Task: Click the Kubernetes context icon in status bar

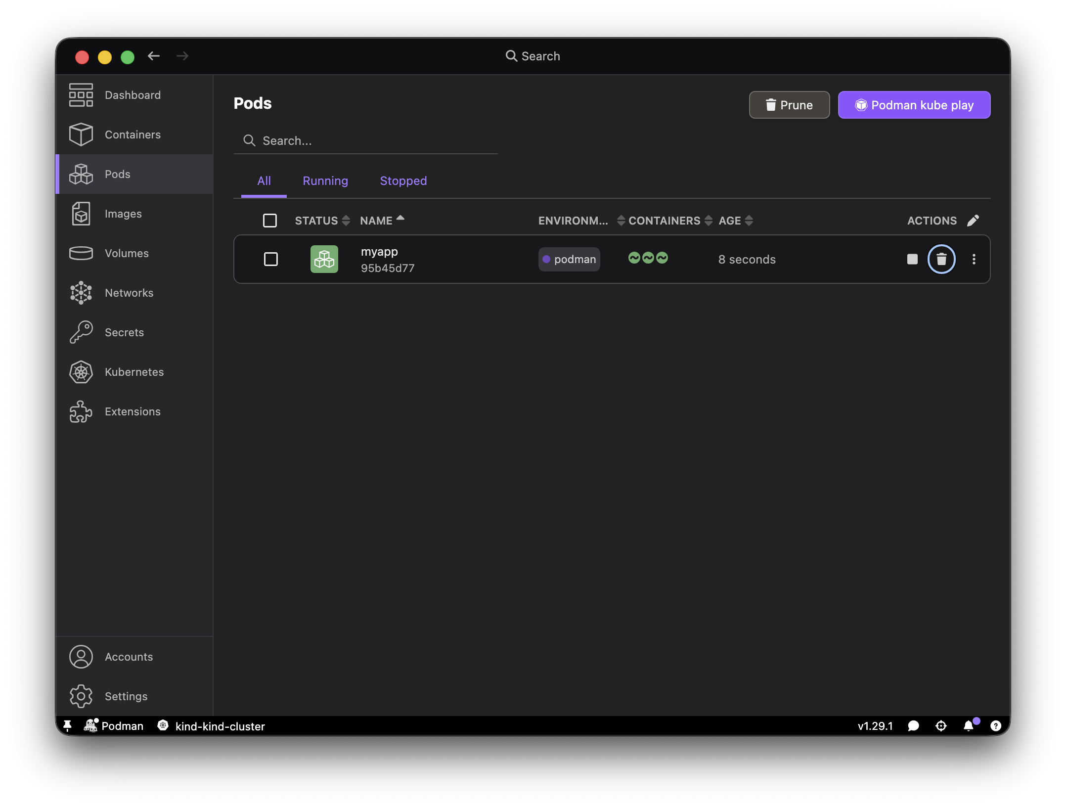Action: [163, 725]
